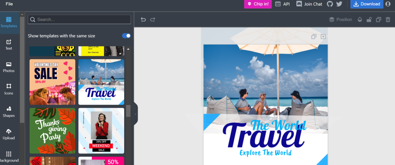Choose the 50% pink template thumbnail
Viewport: 395px width, 165px height.
[x=101, y=161]
